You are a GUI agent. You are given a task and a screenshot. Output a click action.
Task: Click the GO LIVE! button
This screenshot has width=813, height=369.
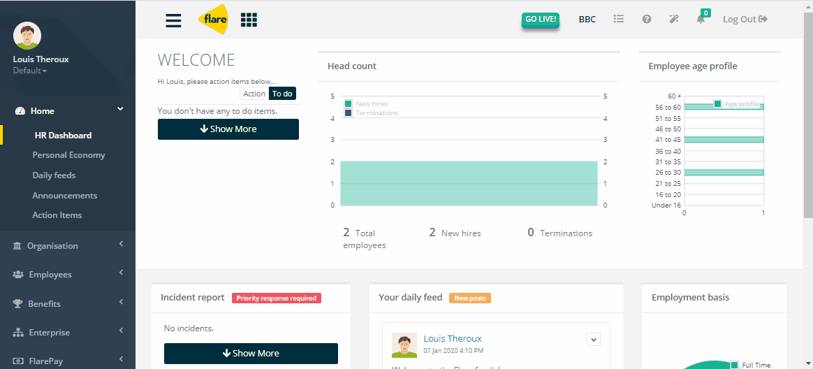(x=541, y=20)
